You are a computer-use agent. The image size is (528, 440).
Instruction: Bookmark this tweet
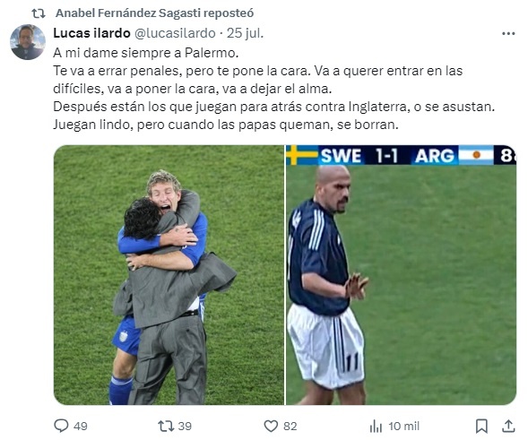point(481,426)
